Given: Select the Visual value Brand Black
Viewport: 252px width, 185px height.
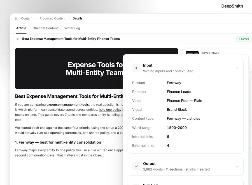Looking at the screenshot, I should click(x=177, y=110).
